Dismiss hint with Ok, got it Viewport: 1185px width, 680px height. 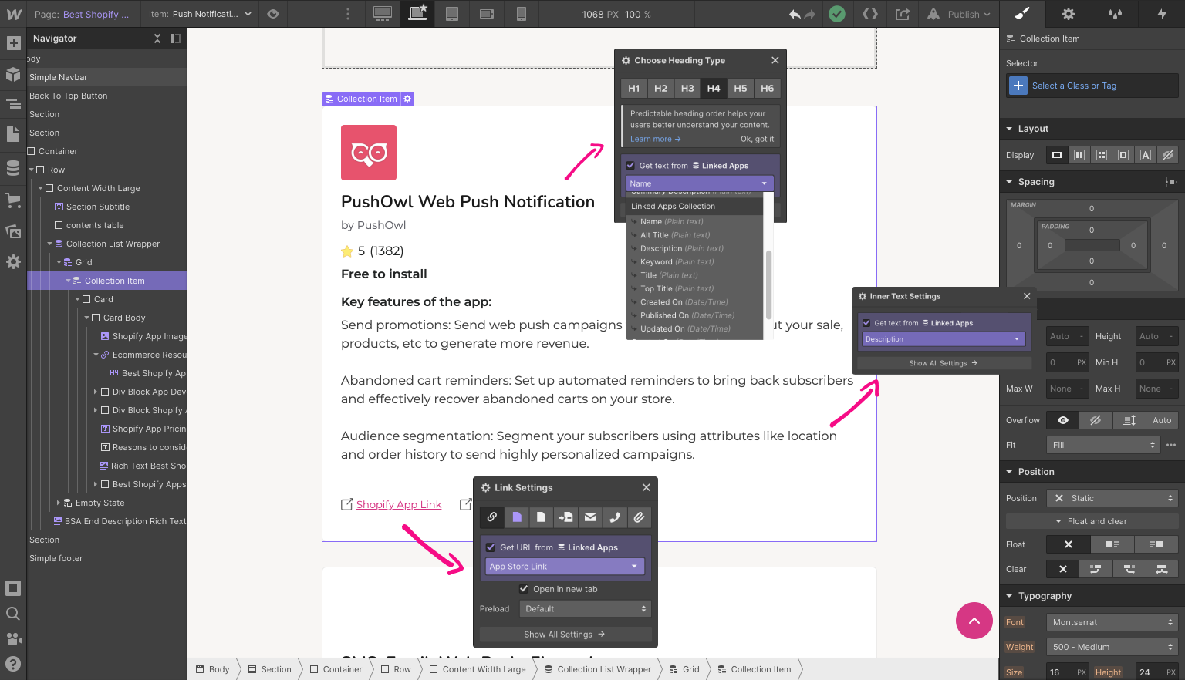[757, 139]
